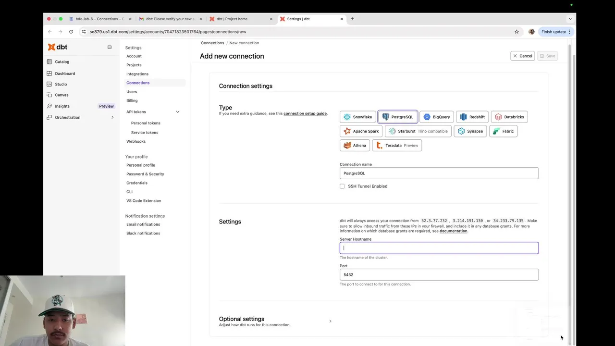Open Canvas from the sidebar
Screen dimensions: 615x346
pos(61,95)
